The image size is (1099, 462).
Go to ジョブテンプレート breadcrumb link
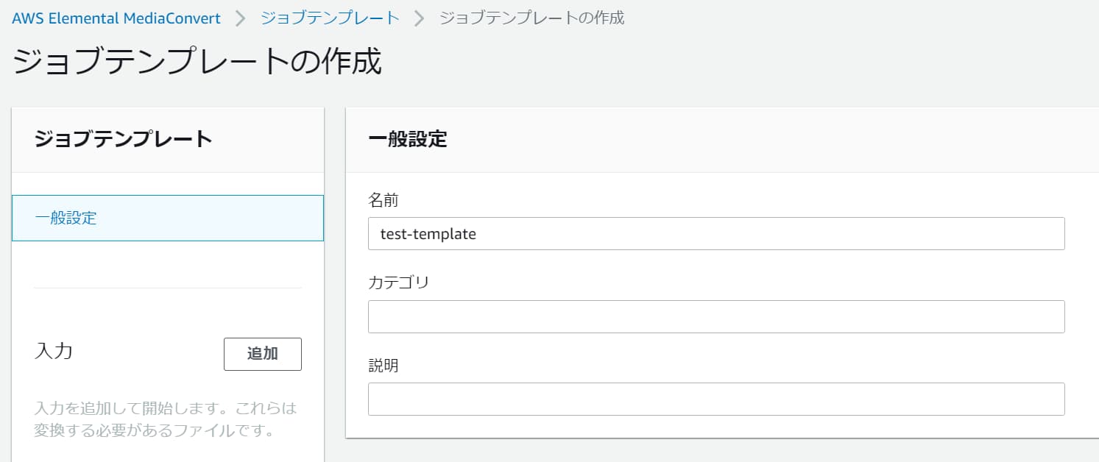point(330,18)
